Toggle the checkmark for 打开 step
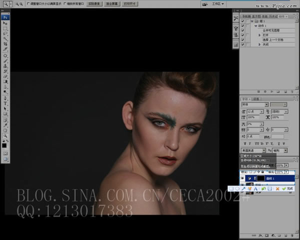Image resolution: width=300 pixels, height=240 pixels. click(242, 35)
